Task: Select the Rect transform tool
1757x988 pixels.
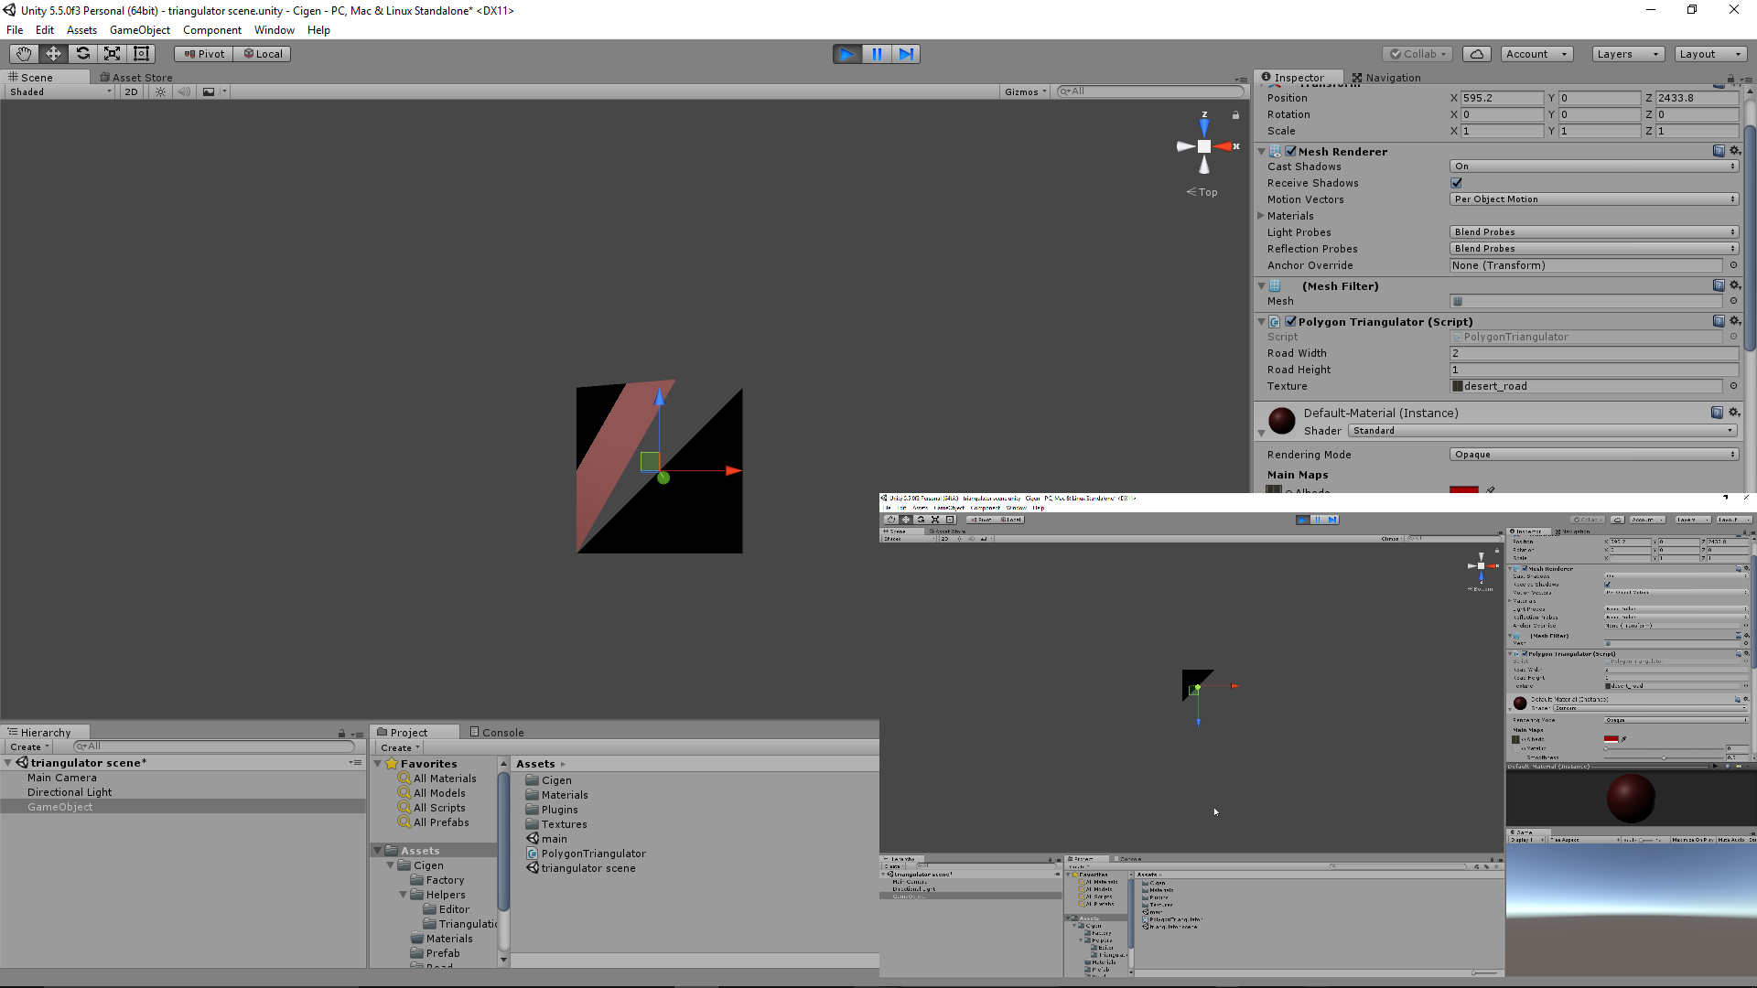Action: 141,54
